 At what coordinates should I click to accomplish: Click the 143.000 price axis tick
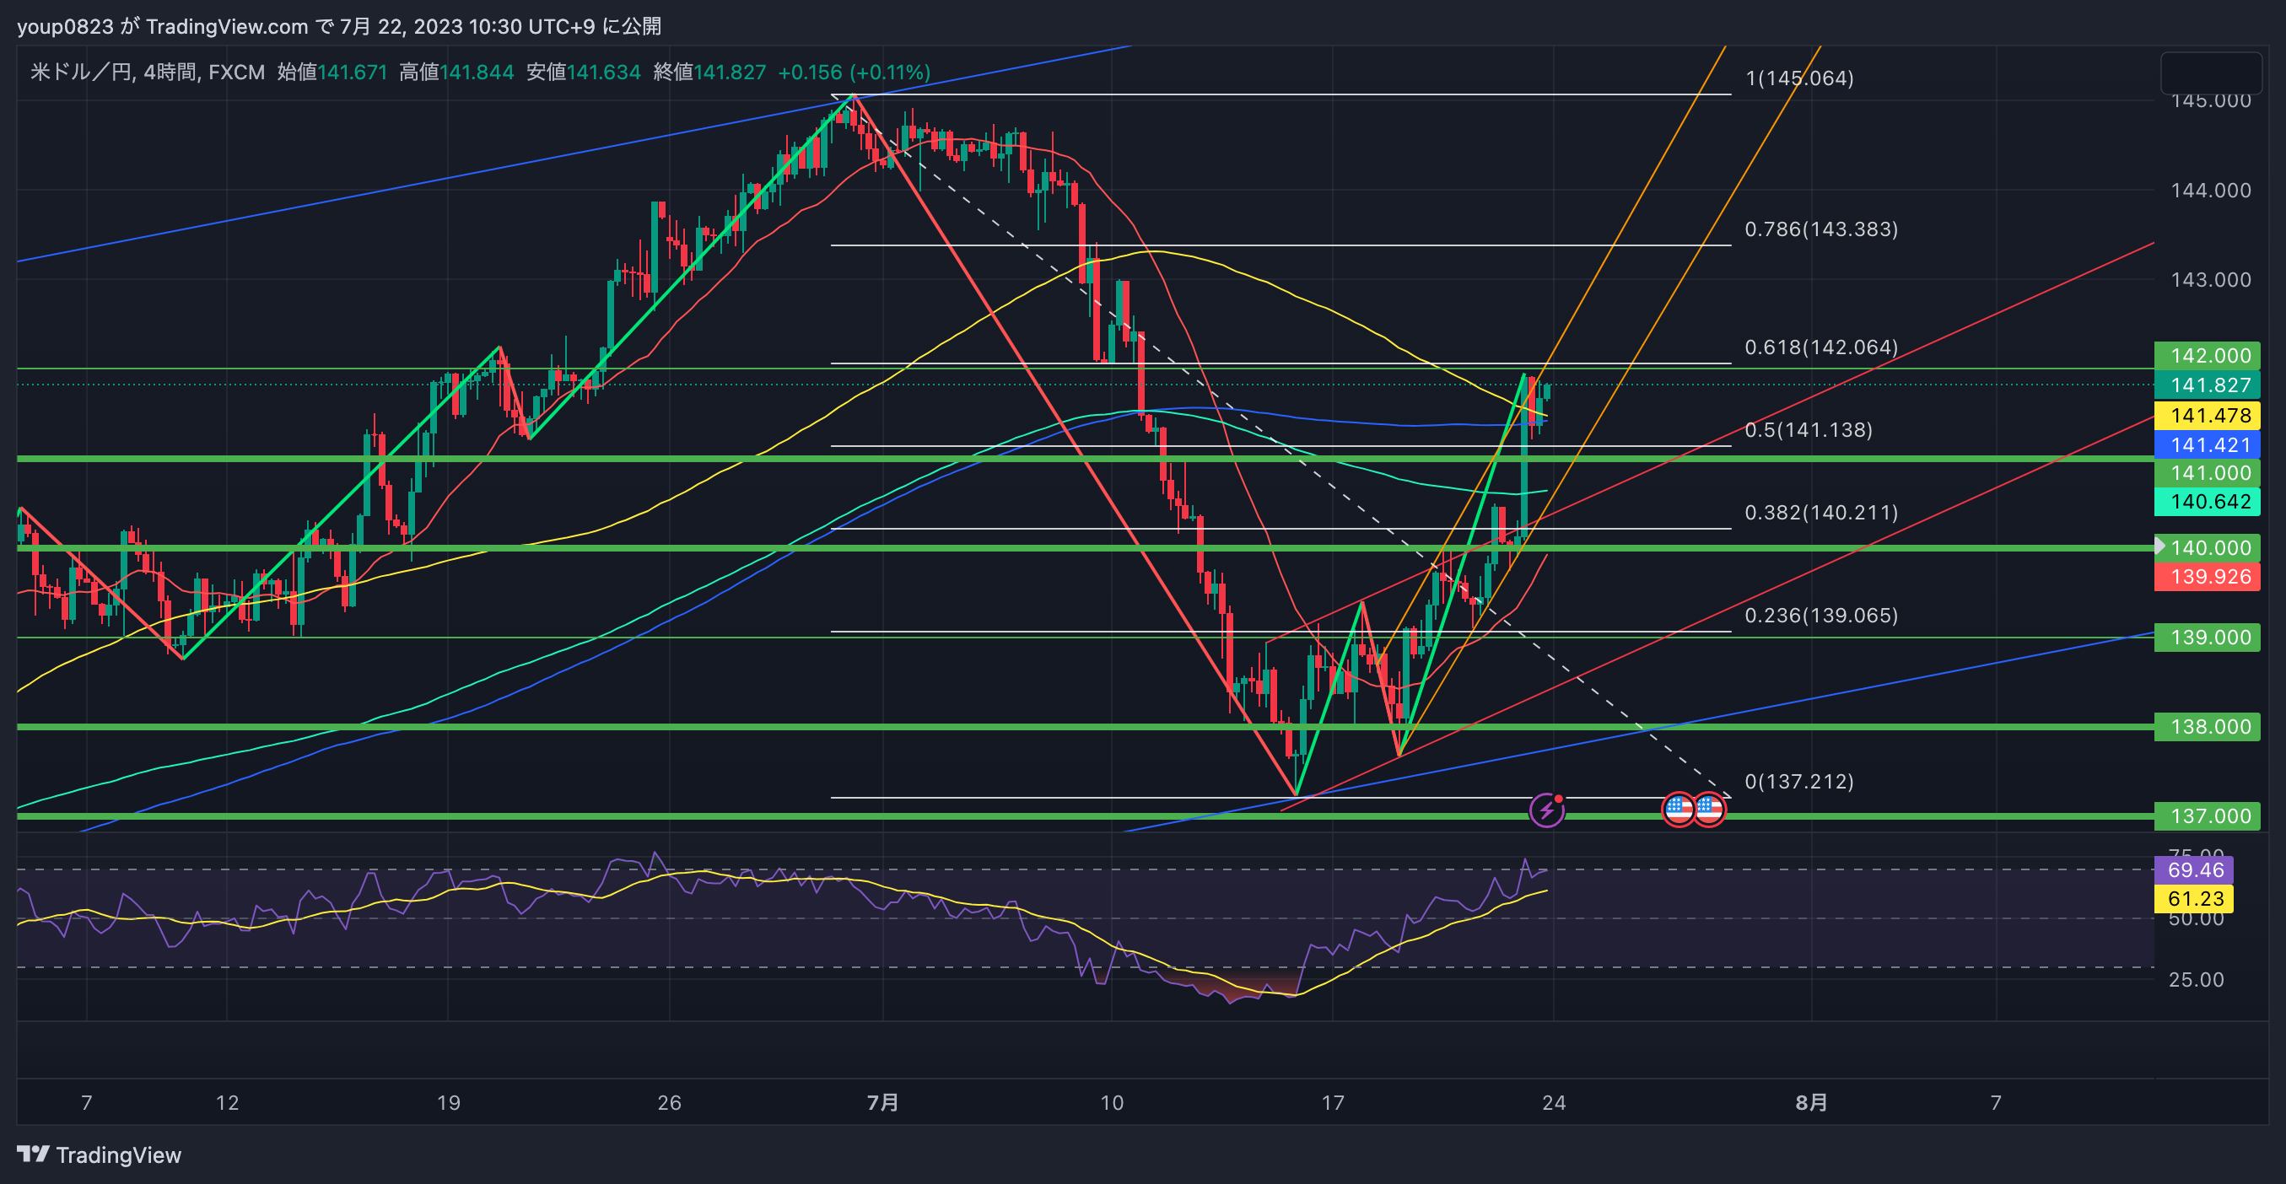click(2211, 279)
